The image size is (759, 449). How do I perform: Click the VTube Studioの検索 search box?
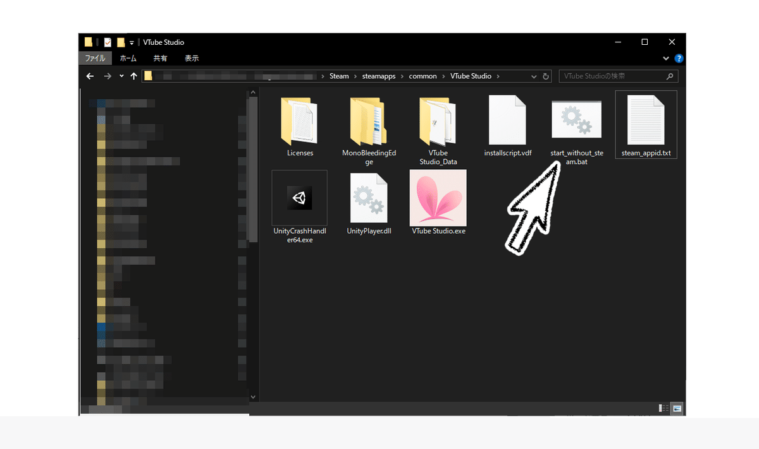click(x=618, y=76)
